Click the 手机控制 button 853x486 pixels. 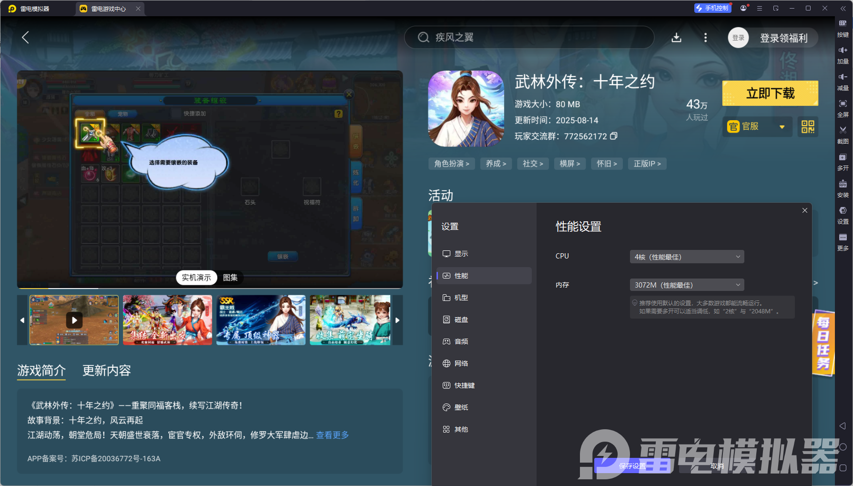click(712, 8)
